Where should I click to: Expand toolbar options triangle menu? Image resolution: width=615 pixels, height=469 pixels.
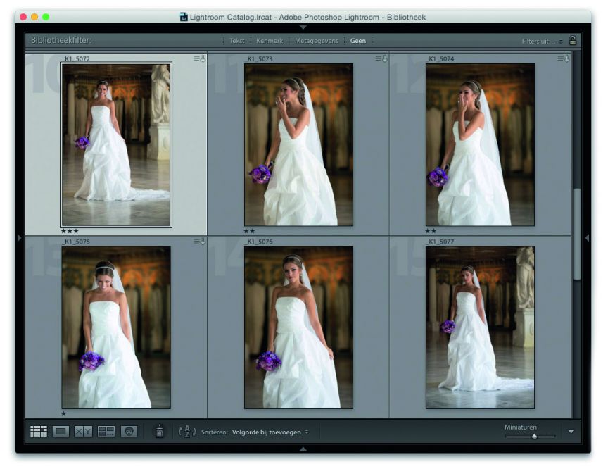[571, 432]
